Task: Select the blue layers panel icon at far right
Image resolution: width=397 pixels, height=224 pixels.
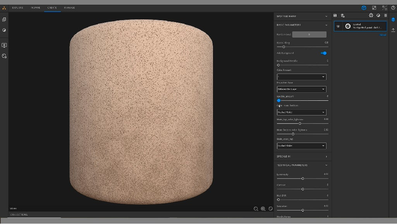Action: tap(393, 20)
